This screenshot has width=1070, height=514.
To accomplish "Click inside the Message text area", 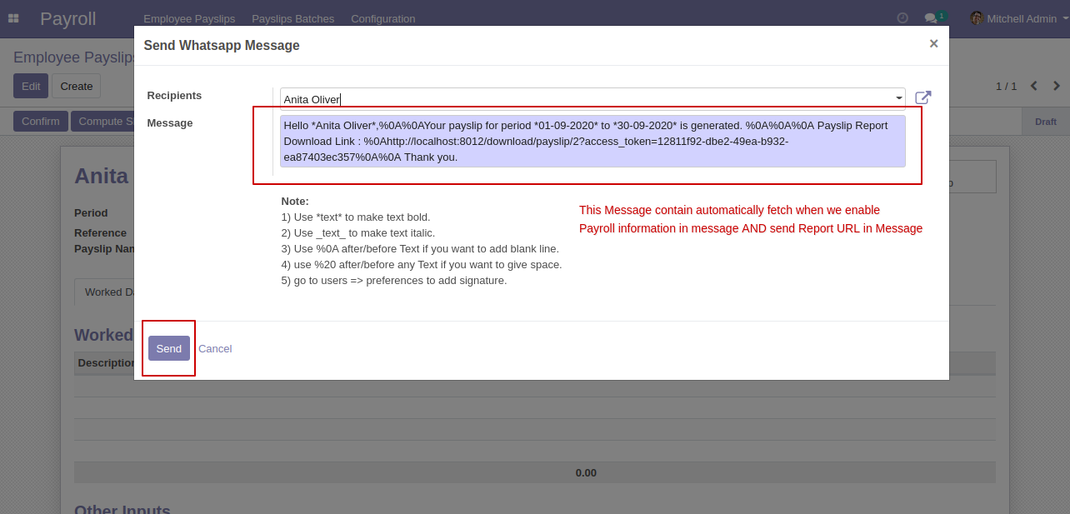I will pos(592,141).
